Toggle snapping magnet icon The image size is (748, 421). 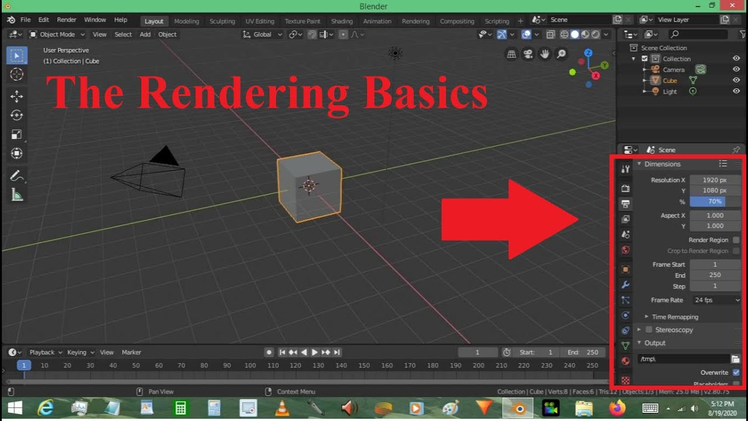click(x=313, y=34)
